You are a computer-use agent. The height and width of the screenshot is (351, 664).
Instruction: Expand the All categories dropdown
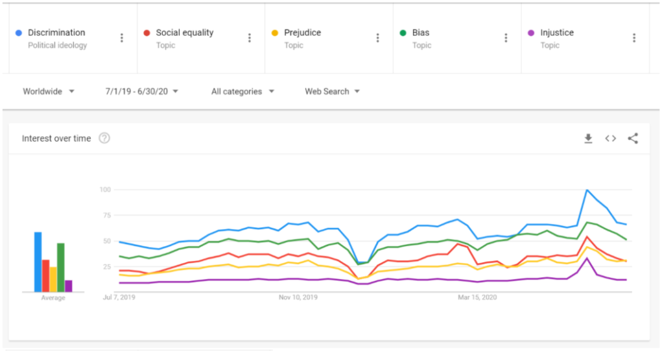pyautogui.click(x=243, y=91)
